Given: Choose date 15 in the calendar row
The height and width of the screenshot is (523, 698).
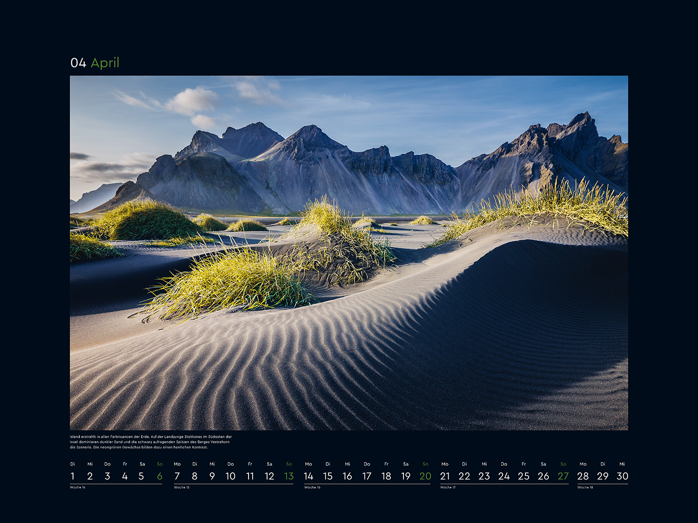Looking at the screenshot, I should click(x=328, y=476).
